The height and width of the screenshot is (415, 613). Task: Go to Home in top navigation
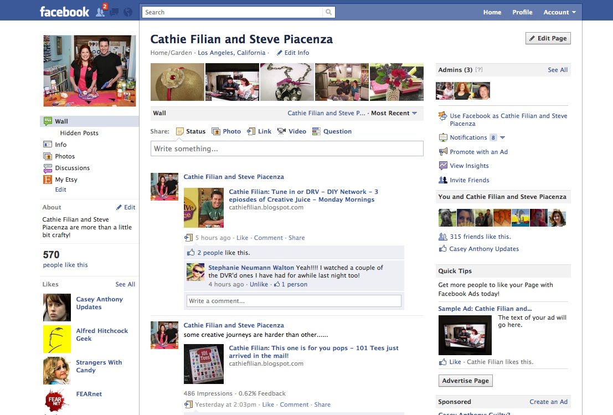coord(492,12)
